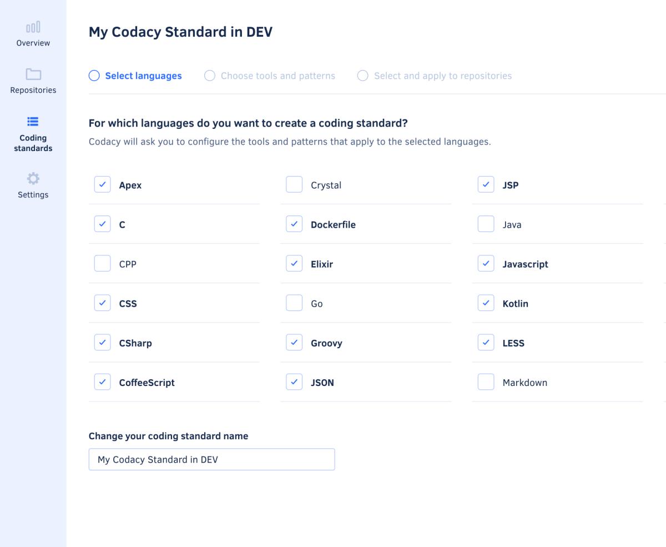Check the Markdown language checkbox
This screenshot has width=666, height=547.
[486, 382]
